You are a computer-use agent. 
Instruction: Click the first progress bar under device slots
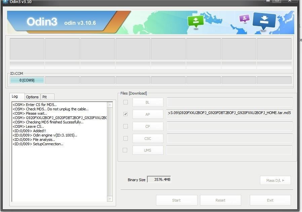click(27, 65)
